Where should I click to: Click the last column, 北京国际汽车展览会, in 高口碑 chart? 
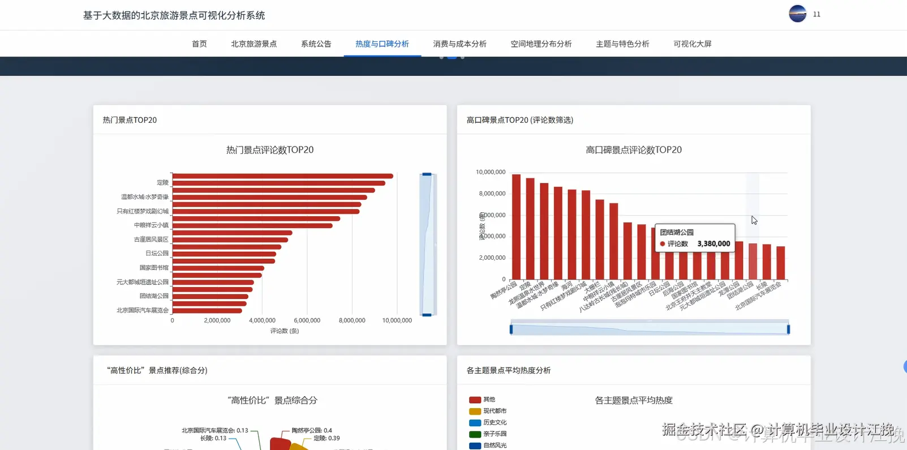pos(780,263)
